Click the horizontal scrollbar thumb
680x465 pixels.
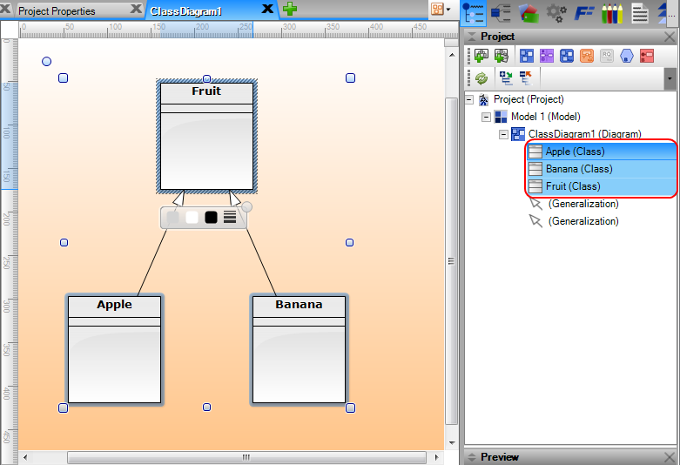coord(246,457)
